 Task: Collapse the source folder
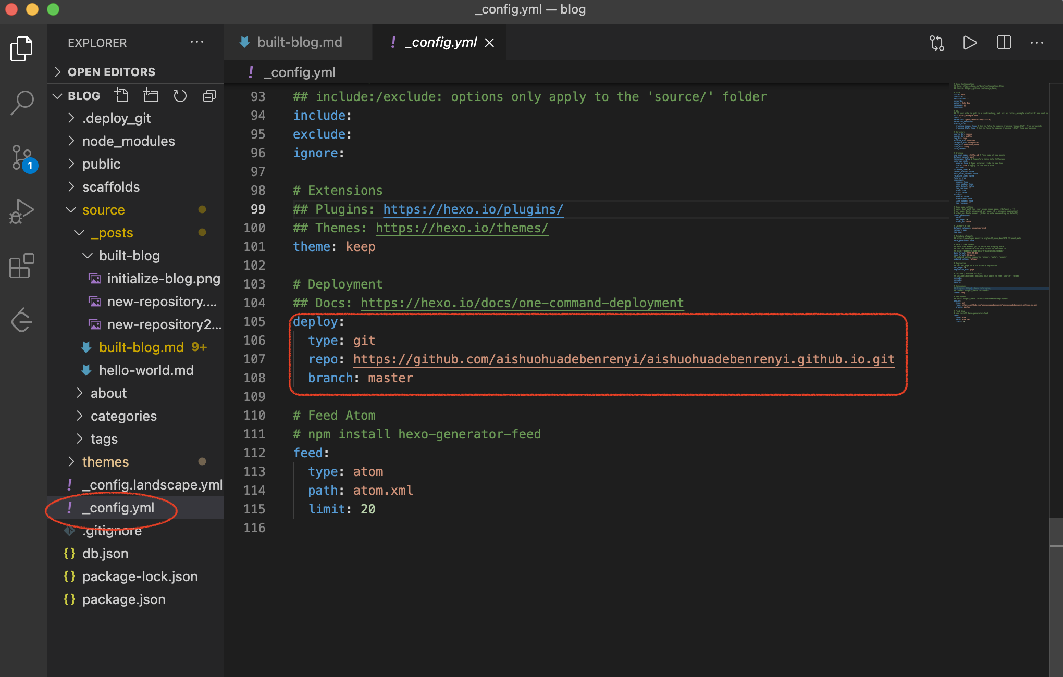[x=103, y=210]
